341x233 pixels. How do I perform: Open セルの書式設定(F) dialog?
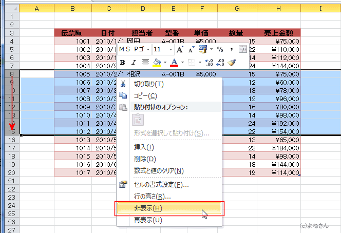point(169,185)
